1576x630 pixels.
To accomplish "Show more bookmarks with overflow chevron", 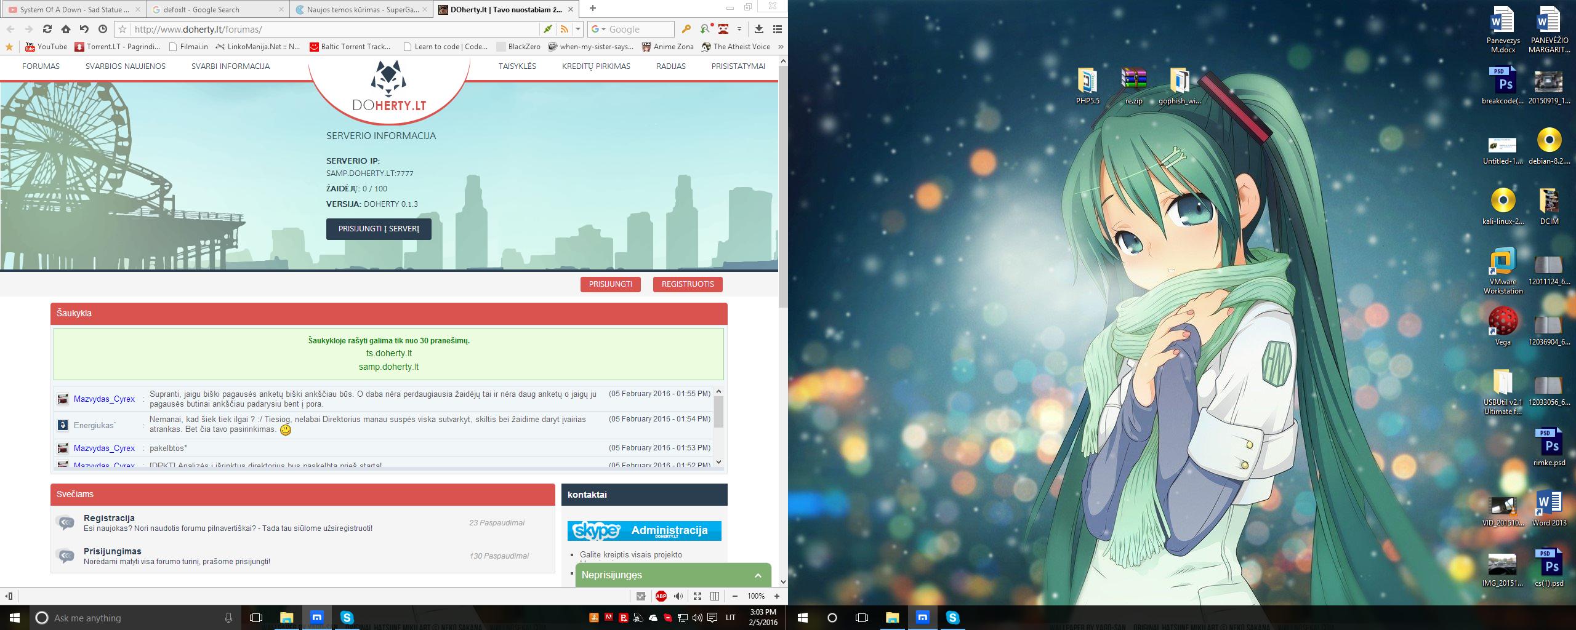I will (x=781, y=47).
